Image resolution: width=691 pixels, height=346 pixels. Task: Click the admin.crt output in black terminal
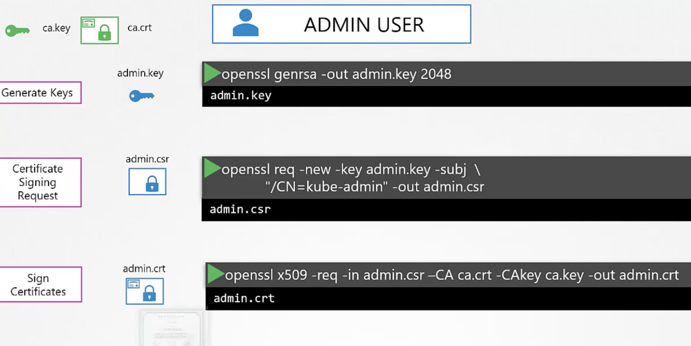click(x=244, y=298)
